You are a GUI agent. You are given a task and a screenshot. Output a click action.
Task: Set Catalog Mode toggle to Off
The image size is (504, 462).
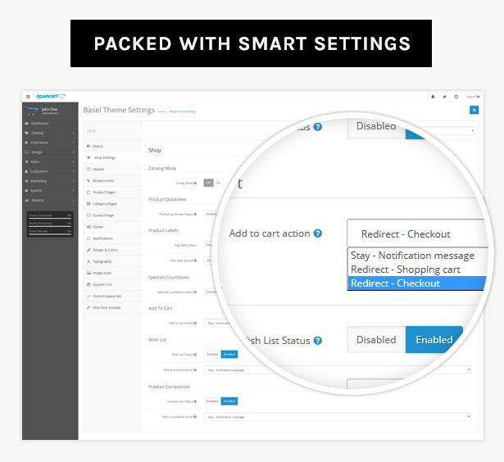pyautogui.click(x=209, y=183)
